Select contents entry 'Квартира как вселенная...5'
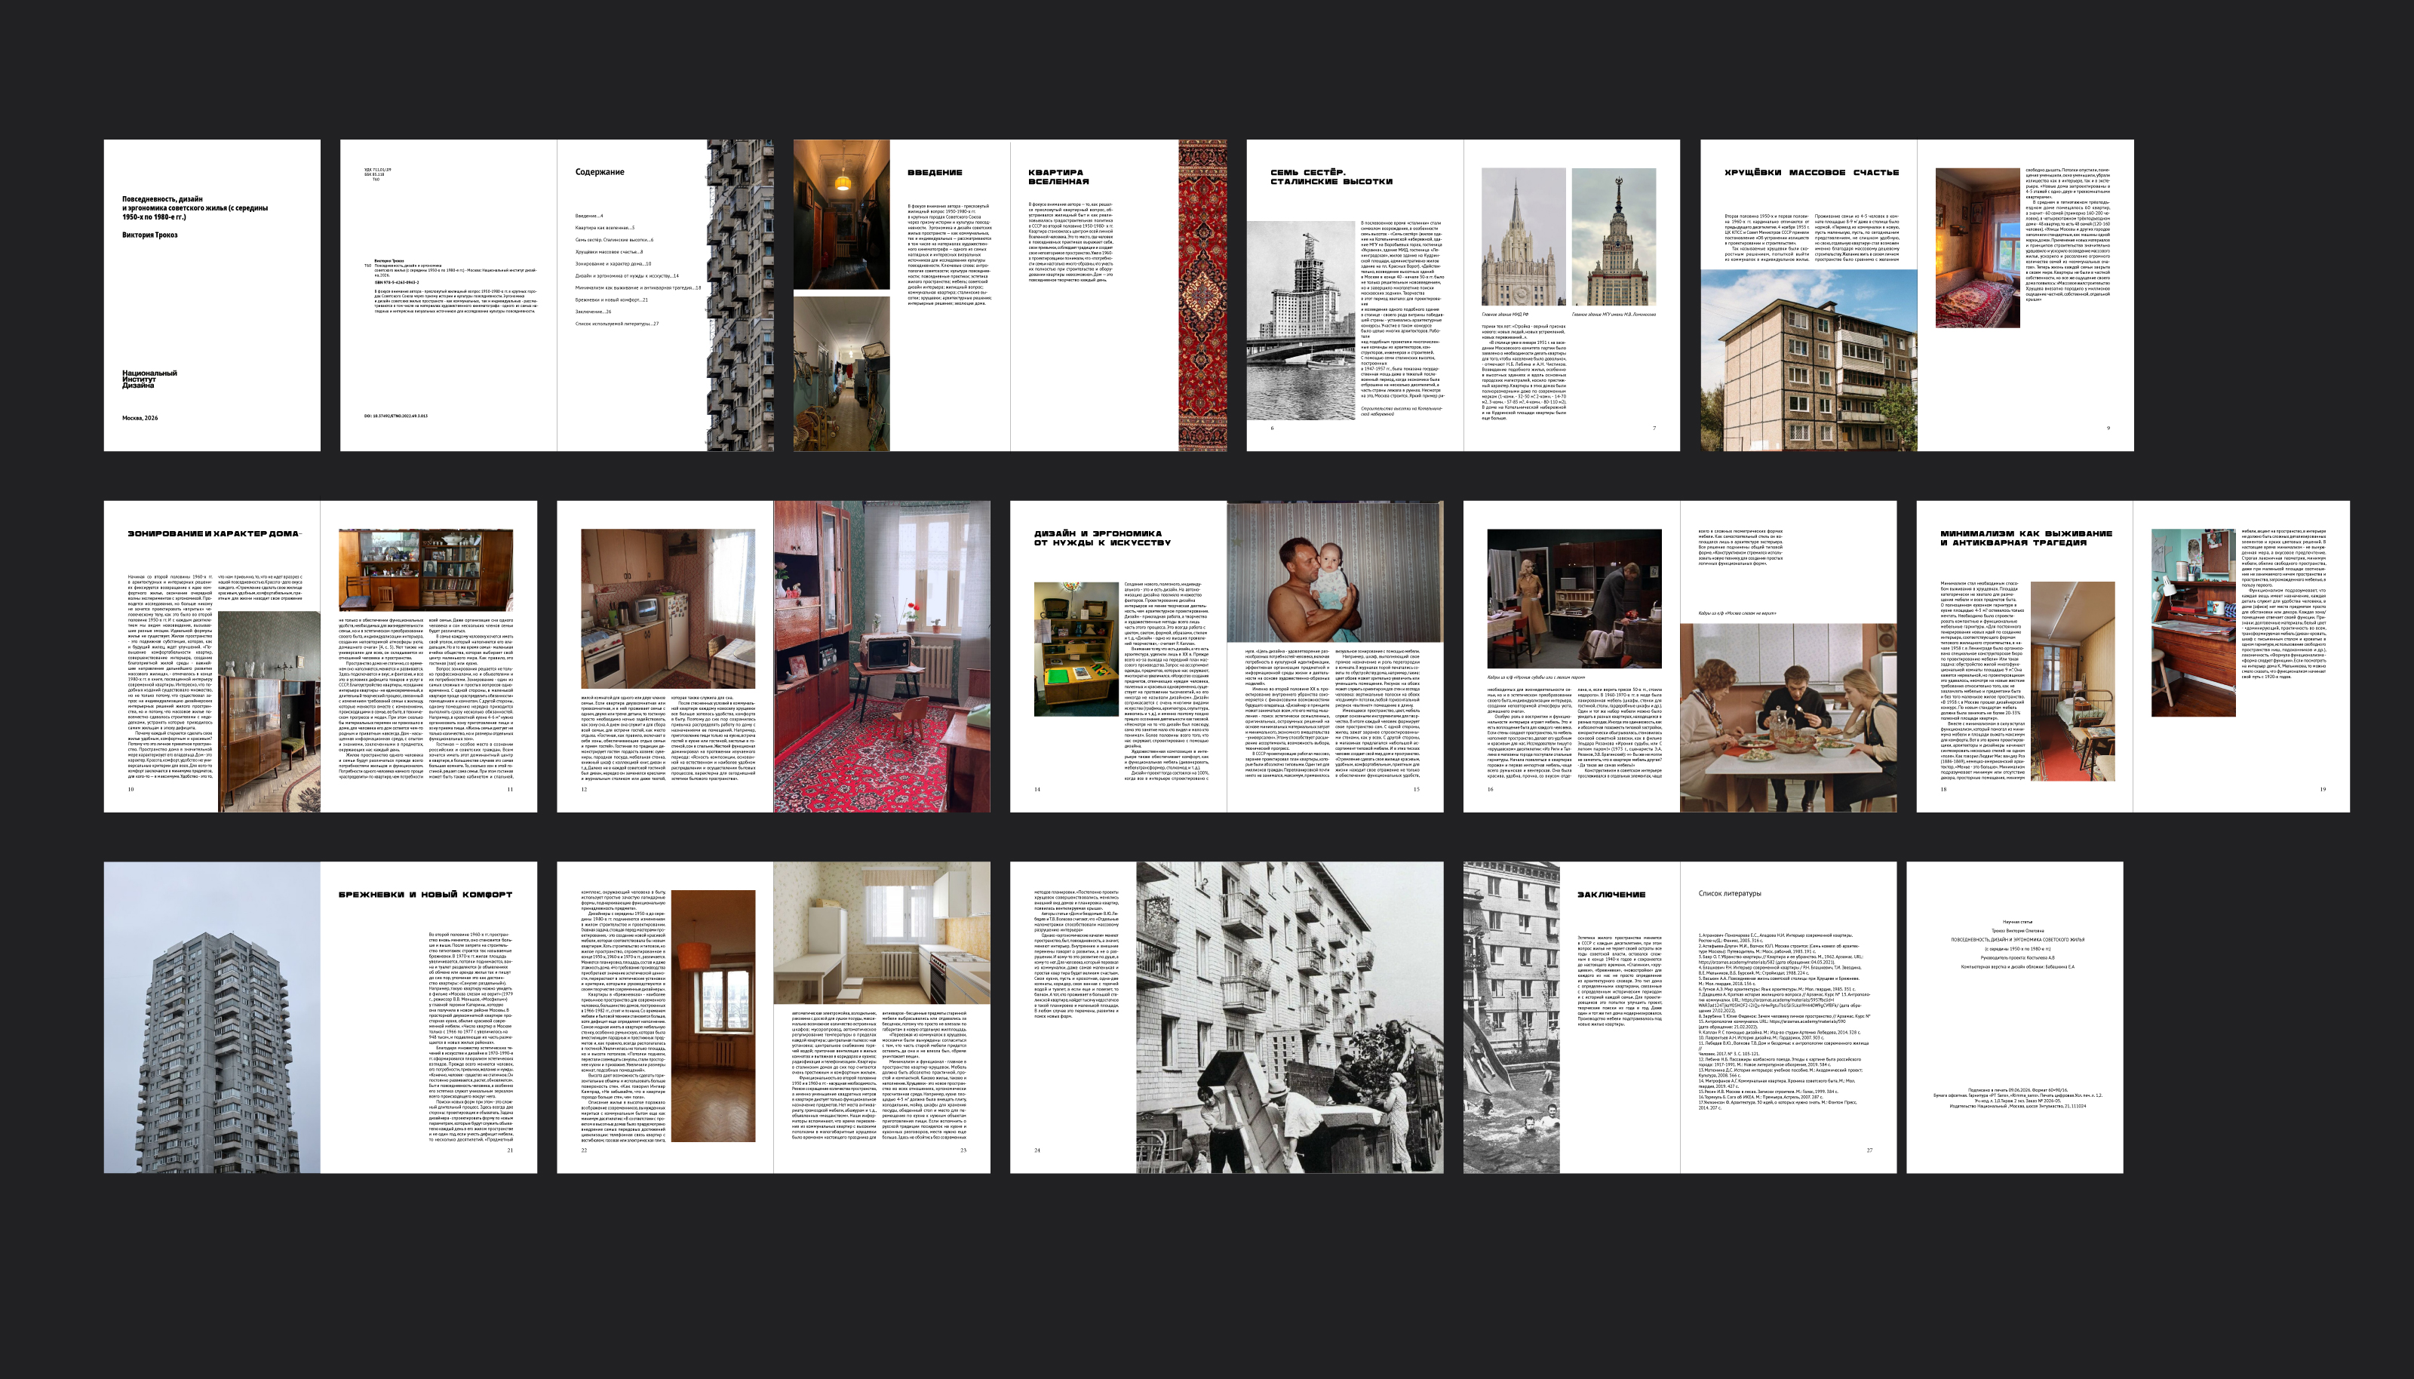 coord(604,227)
